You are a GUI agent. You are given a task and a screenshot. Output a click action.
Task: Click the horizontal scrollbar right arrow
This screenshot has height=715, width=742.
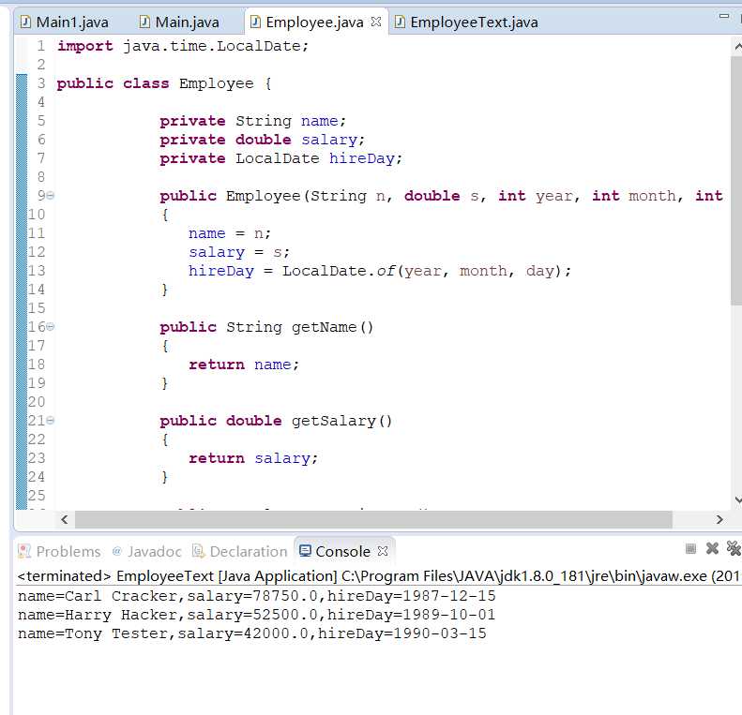719,520
